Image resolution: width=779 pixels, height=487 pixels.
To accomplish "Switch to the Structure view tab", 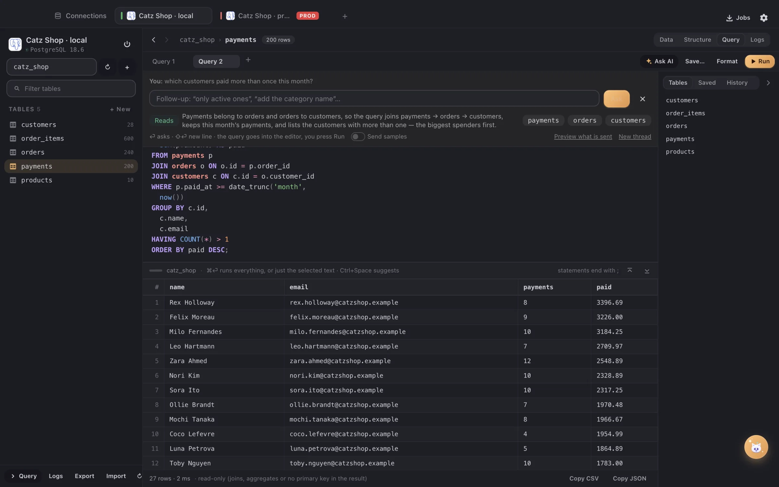I will (697, 40).
